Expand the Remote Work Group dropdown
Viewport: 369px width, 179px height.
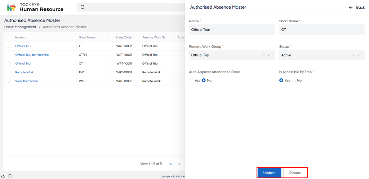click(269, 55)
